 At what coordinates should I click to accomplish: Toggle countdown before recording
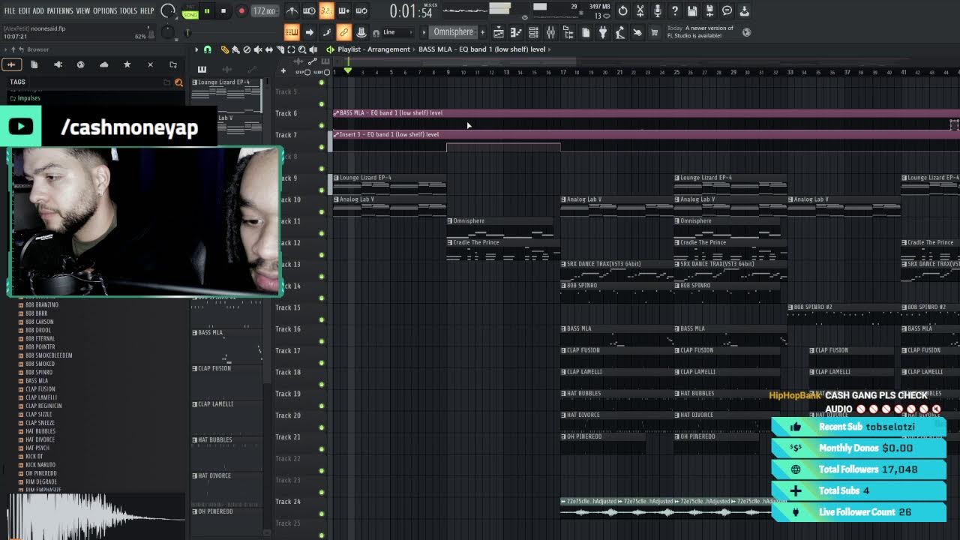(x=326, y=11)
